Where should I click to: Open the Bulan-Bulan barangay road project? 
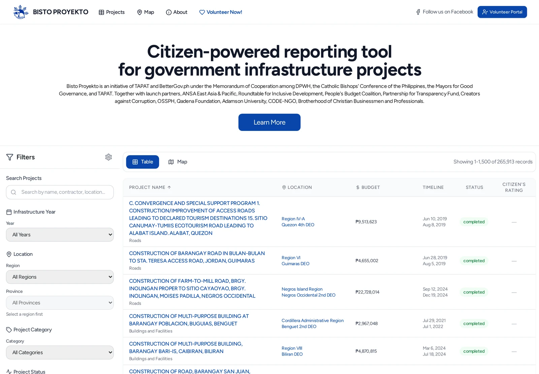coord(197,257)
